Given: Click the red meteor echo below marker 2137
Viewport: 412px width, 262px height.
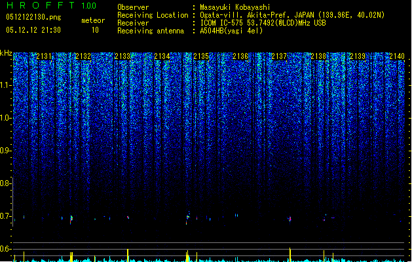Looking at the screenshot, I should (x=290, y=219).
